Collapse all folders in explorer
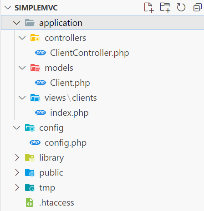This screenshot has height=211, width=204. tap(198, 8)
